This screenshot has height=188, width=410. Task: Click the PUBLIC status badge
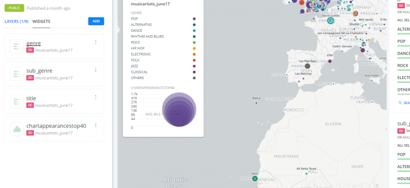[x=14, y=8]
